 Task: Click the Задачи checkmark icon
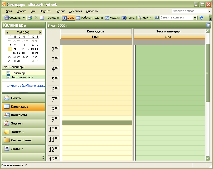(x=7, y=123)
